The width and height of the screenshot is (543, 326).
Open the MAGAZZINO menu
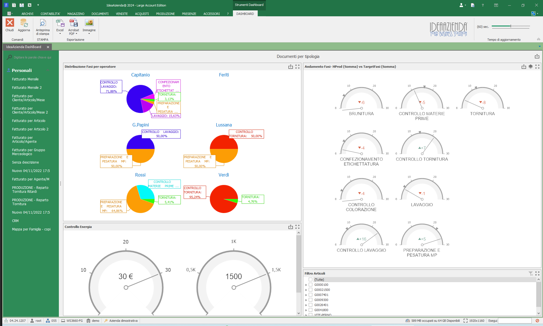[x=76, y=14]
